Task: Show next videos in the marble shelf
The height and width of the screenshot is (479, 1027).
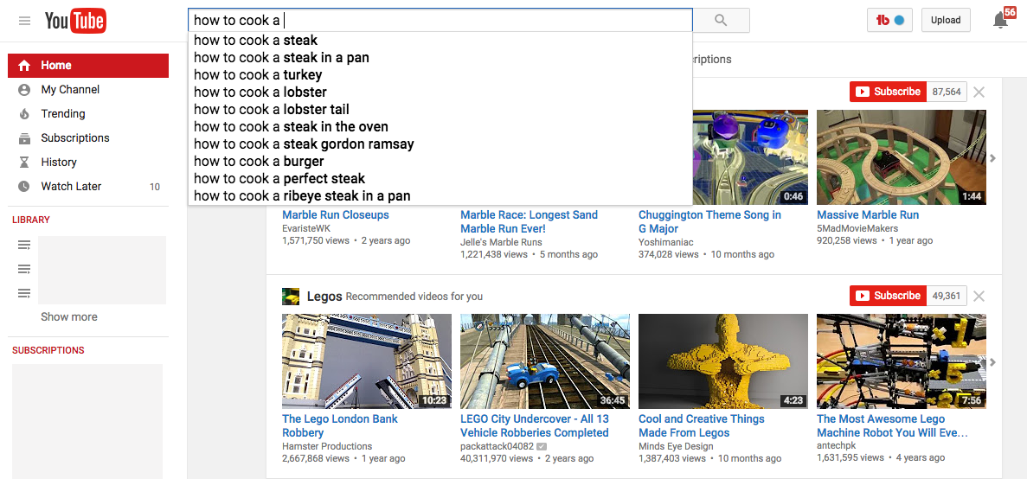Action: (993, 157)
